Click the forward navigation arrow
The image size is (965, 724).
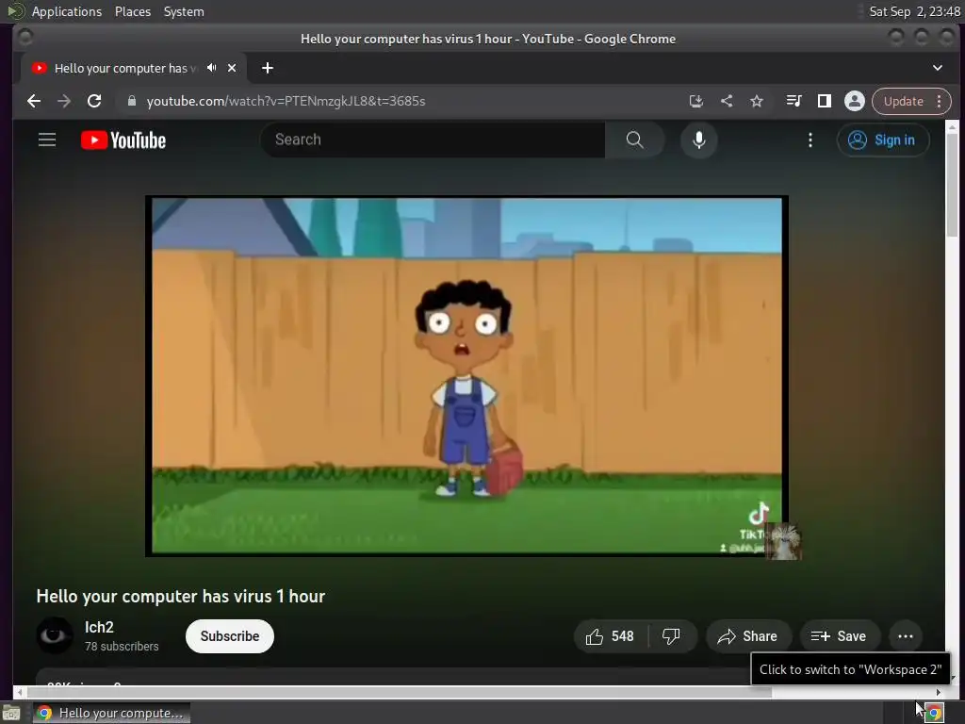coord(64,101)
